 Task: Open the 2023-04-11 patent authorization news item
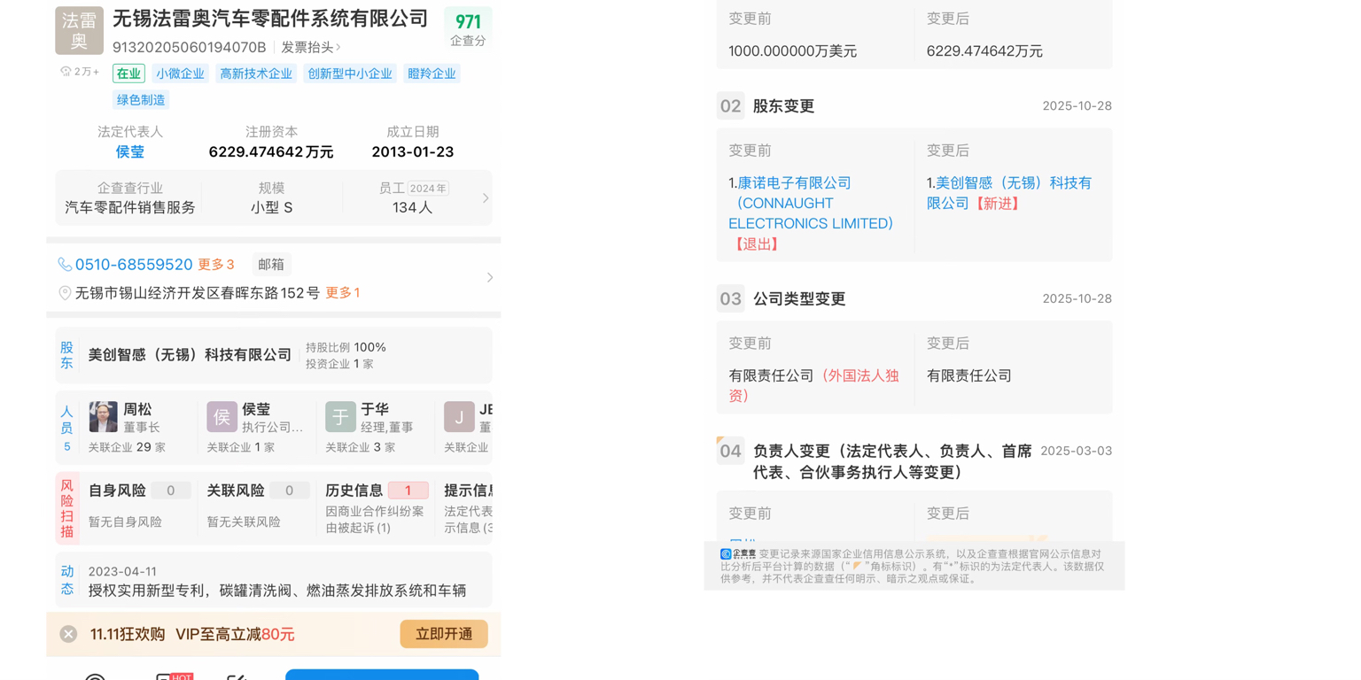point(277,582)
